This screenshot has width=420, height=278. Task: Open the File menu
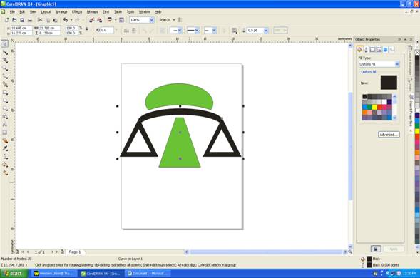coord(12,12)
